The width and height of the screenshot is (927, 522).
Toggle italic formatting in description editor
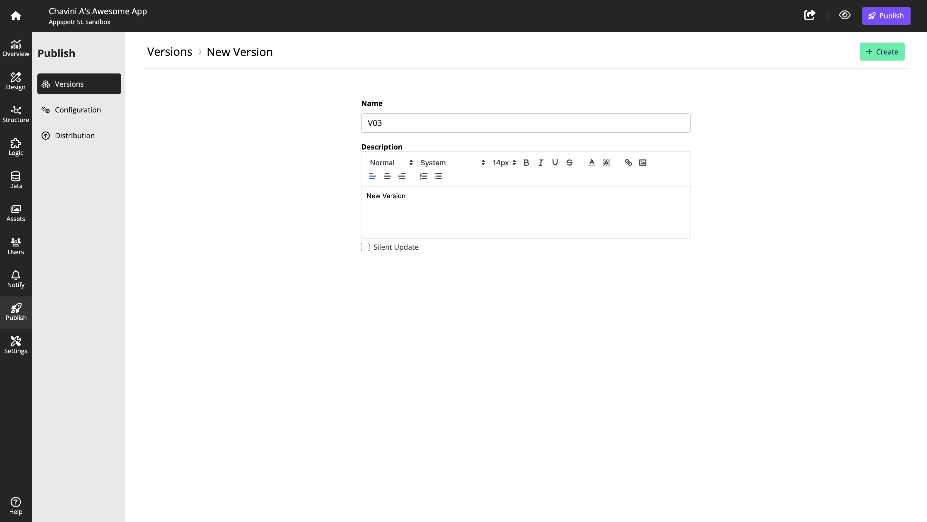(540, 162)
